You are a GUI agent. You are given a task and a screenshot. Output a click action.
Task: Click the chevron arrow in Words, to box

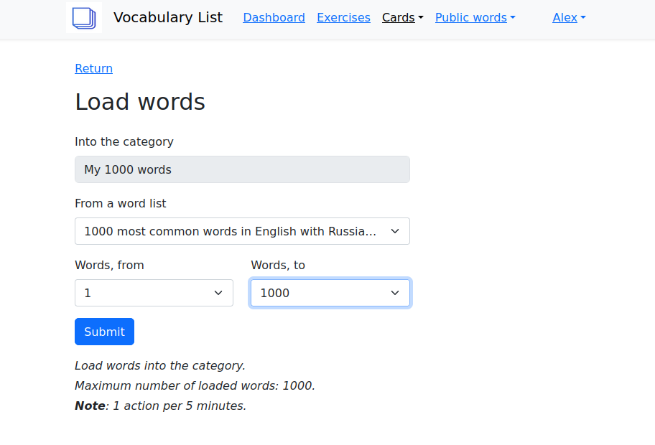tap(394, 293)
